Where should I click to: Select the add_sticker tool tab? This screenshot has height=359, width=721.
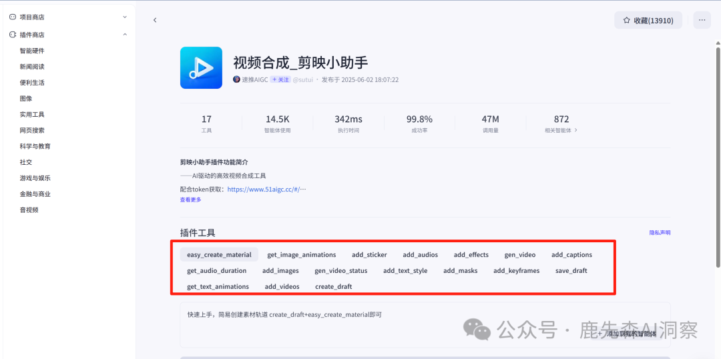(369, 255)
